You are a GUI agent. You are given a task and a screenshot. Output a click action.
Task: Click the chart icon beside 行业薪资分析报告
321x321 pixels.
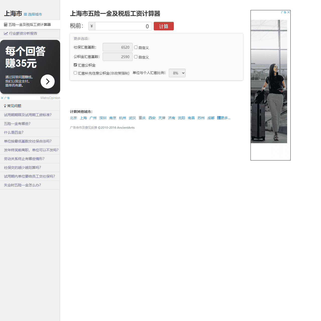click(x=6, y=33)
